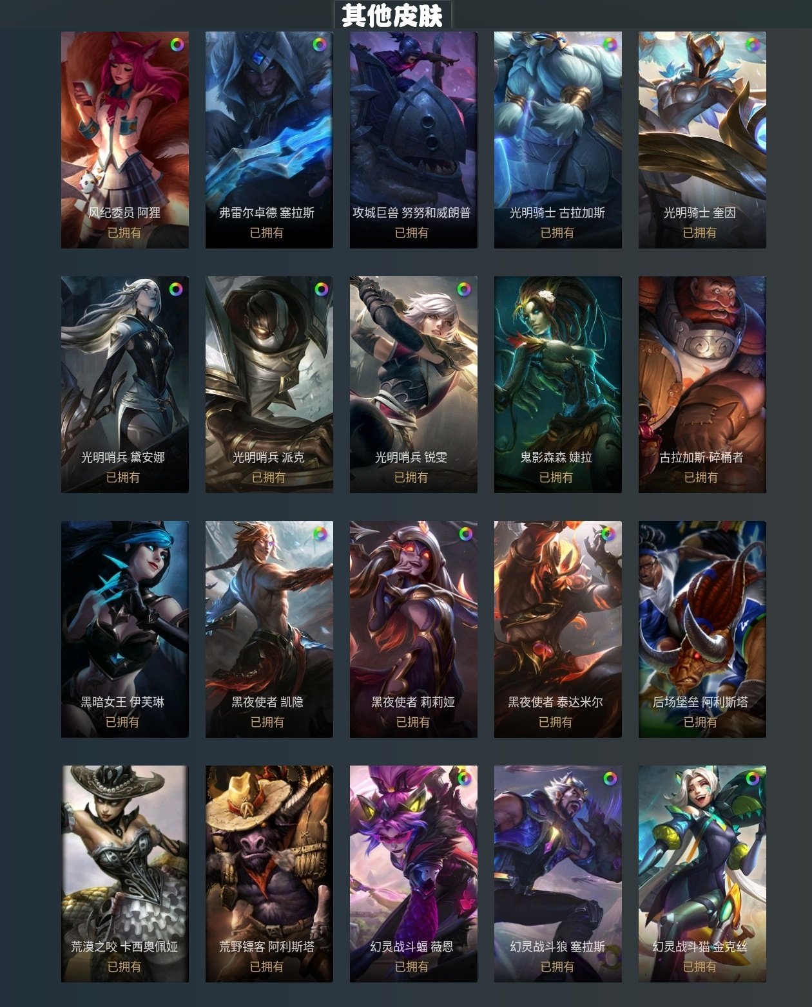Screen dimensions: 812x1007
Task: Click chroma icon on 黑夜使者 莉莉娅
Action: tap(465, 534)
